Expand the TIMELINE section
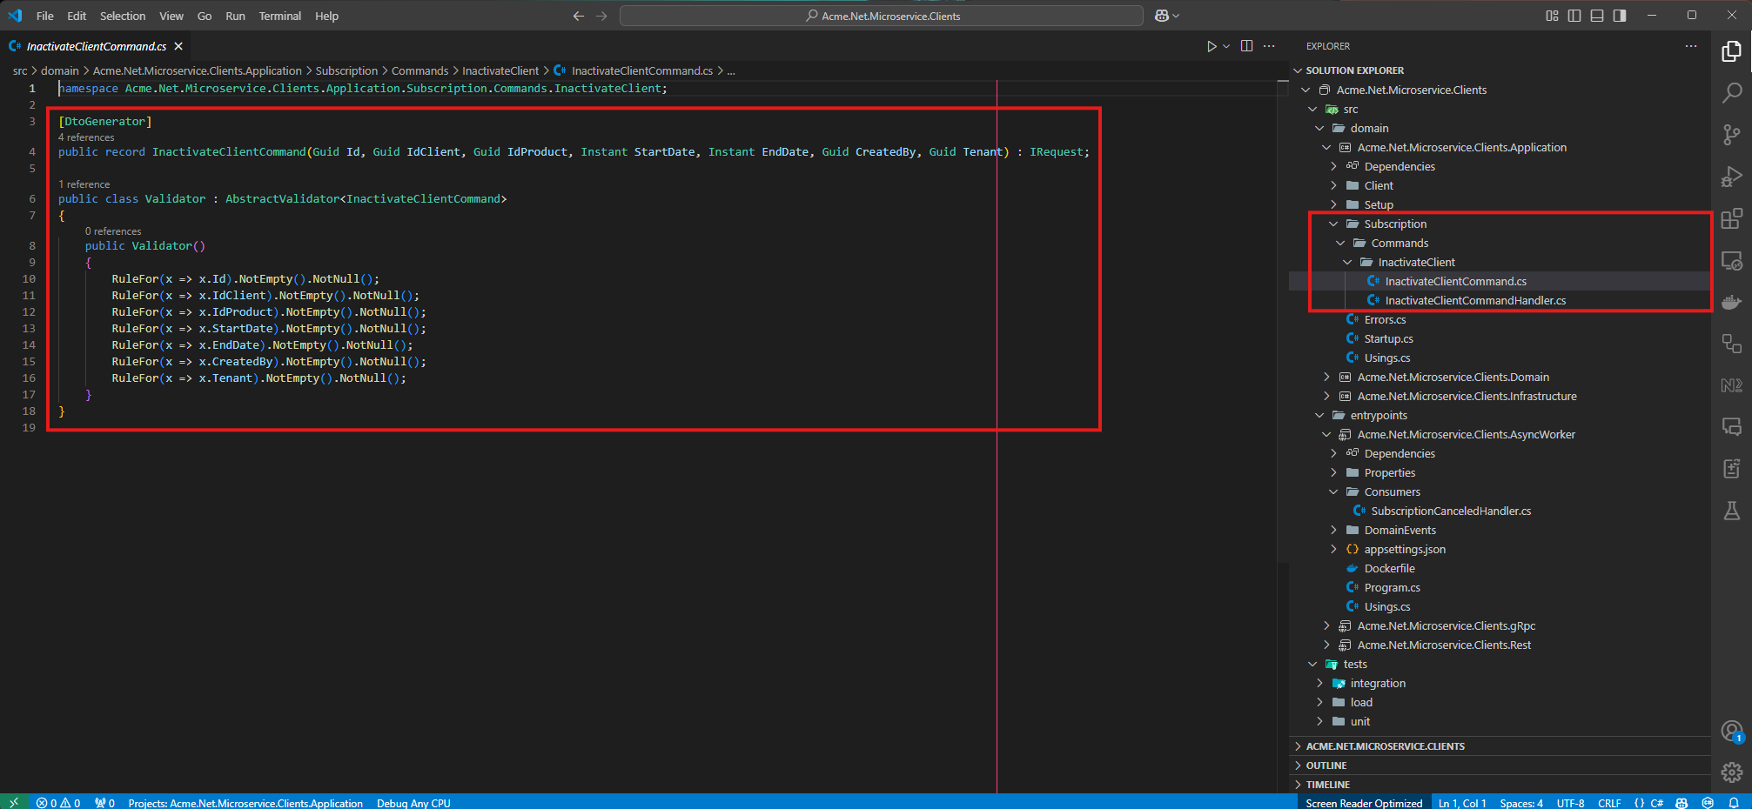Viewport: 1752px width, 809px height. (1500, 785)
